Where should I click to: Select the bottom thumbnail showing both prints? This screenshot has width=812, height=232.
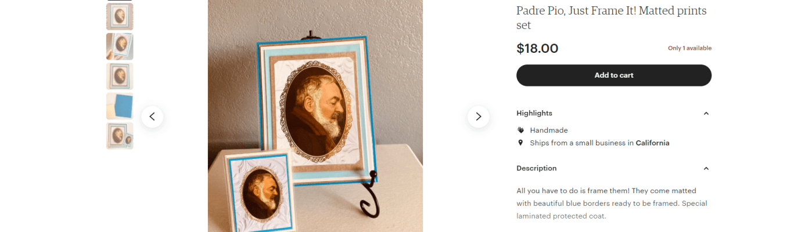[120, 136]
